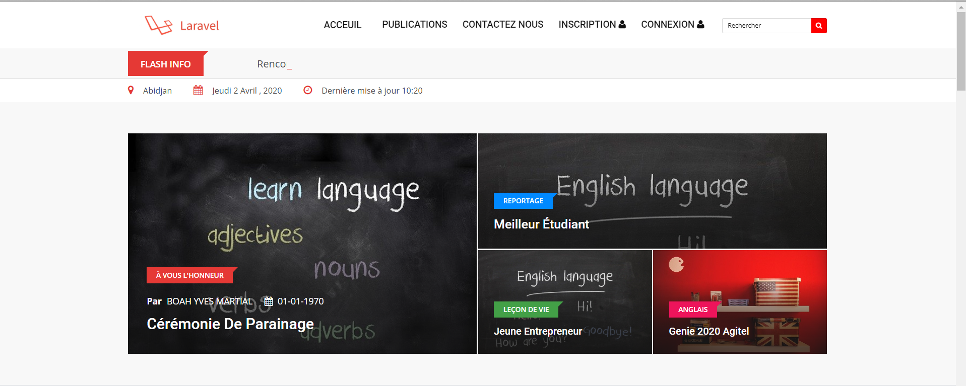This screenshot has height=386, width=966.
Task: Open the ACCEUIL menu item
Action: [x=343, y=25]
